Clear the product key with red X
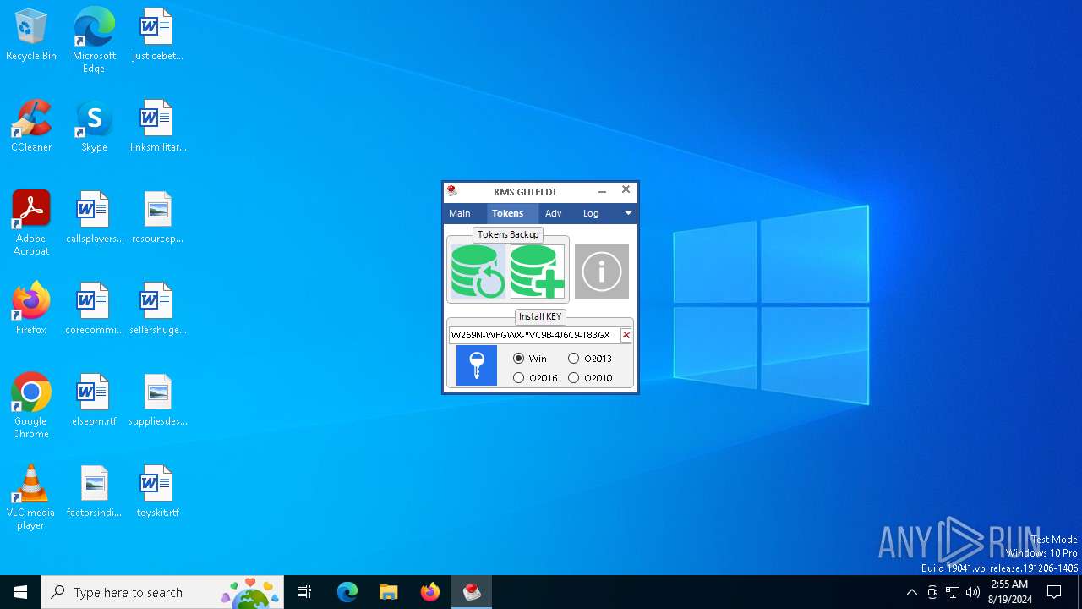Image resolution: width=1082 pixels, height=609 pixels. pos(626,335)
